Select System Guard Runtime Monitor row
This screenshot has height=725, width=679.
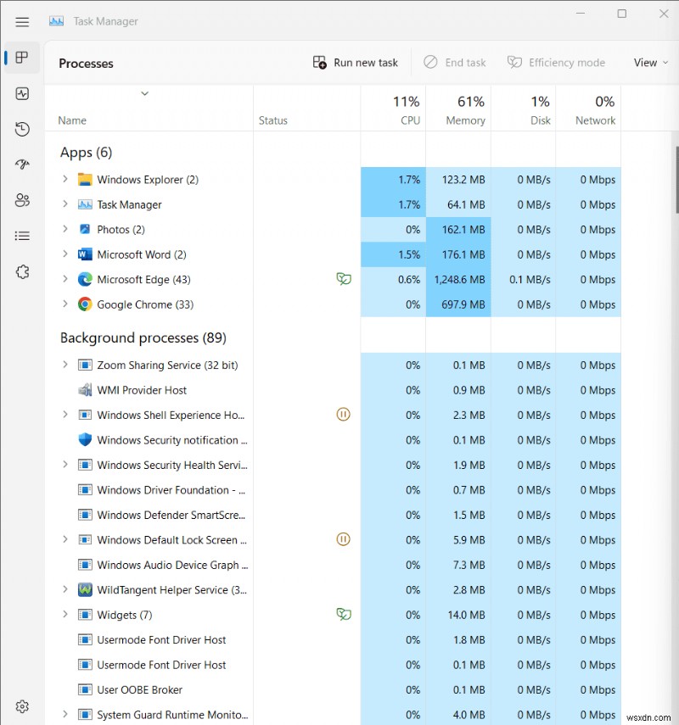[x=334, y=714]
